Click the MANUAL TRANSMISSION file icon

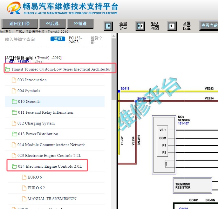(x=24, y=199)
